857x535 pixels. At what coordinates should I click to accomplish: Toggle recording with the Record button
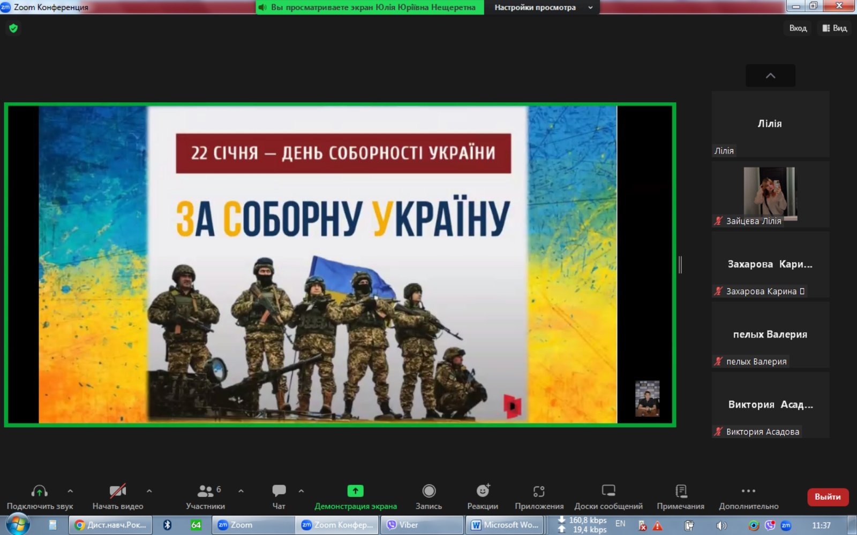429,491
